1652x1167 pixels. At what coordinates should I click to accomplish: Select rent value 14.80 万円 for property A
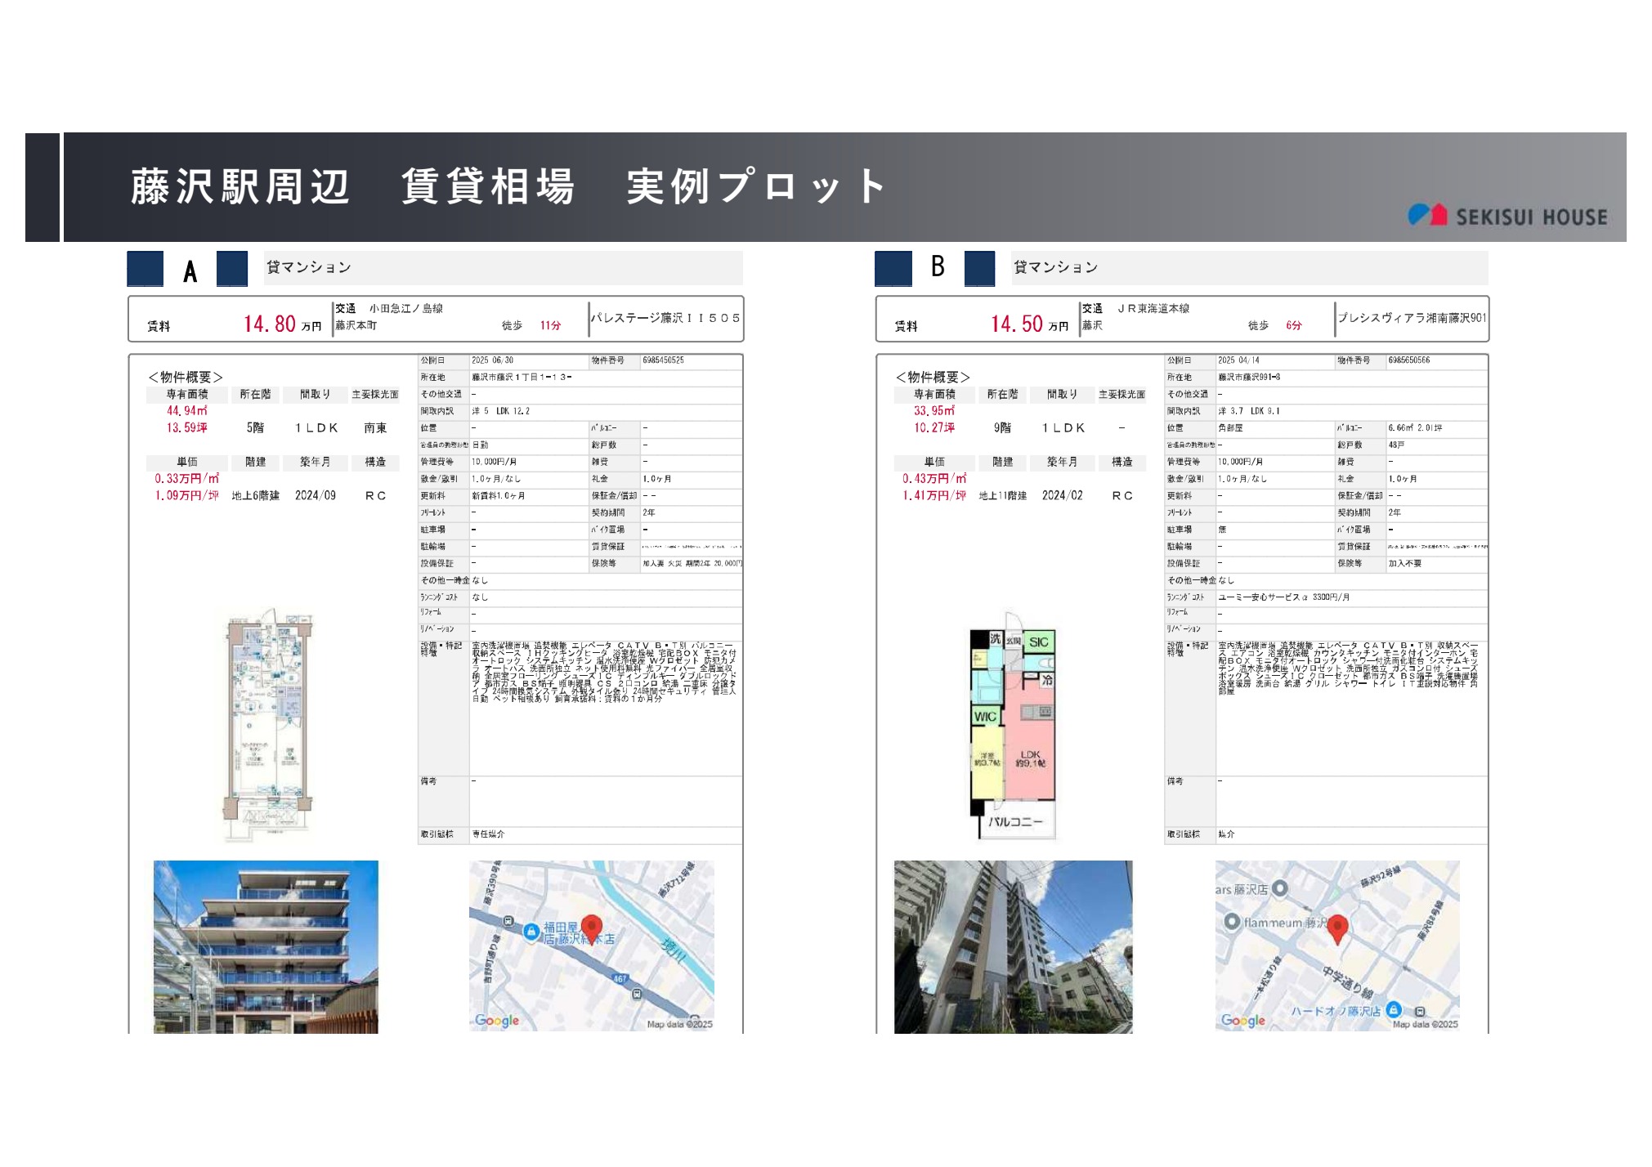282,324
